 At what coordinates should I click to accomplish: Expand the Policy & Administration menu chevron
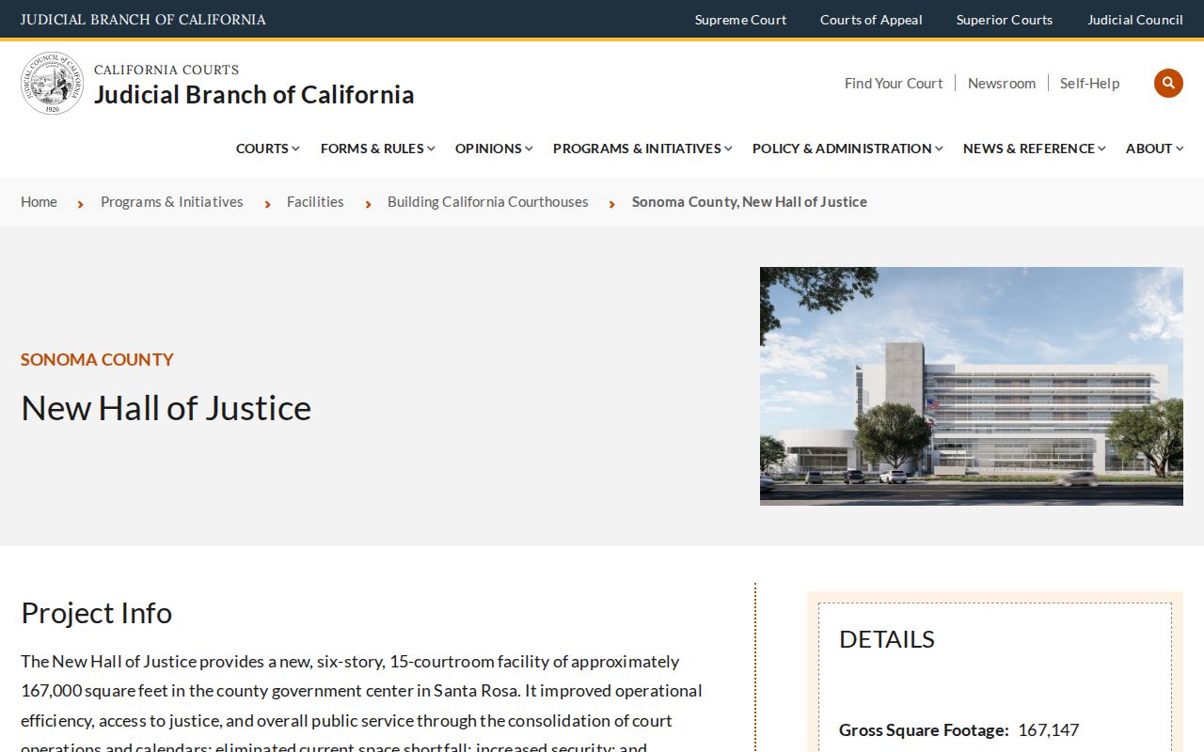(939, 149)
